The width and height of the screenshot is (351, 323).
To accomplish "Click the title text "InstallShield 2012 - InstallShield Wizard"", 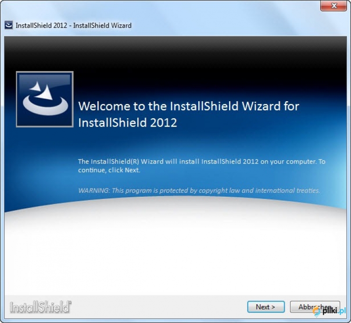I will point(73,25).
